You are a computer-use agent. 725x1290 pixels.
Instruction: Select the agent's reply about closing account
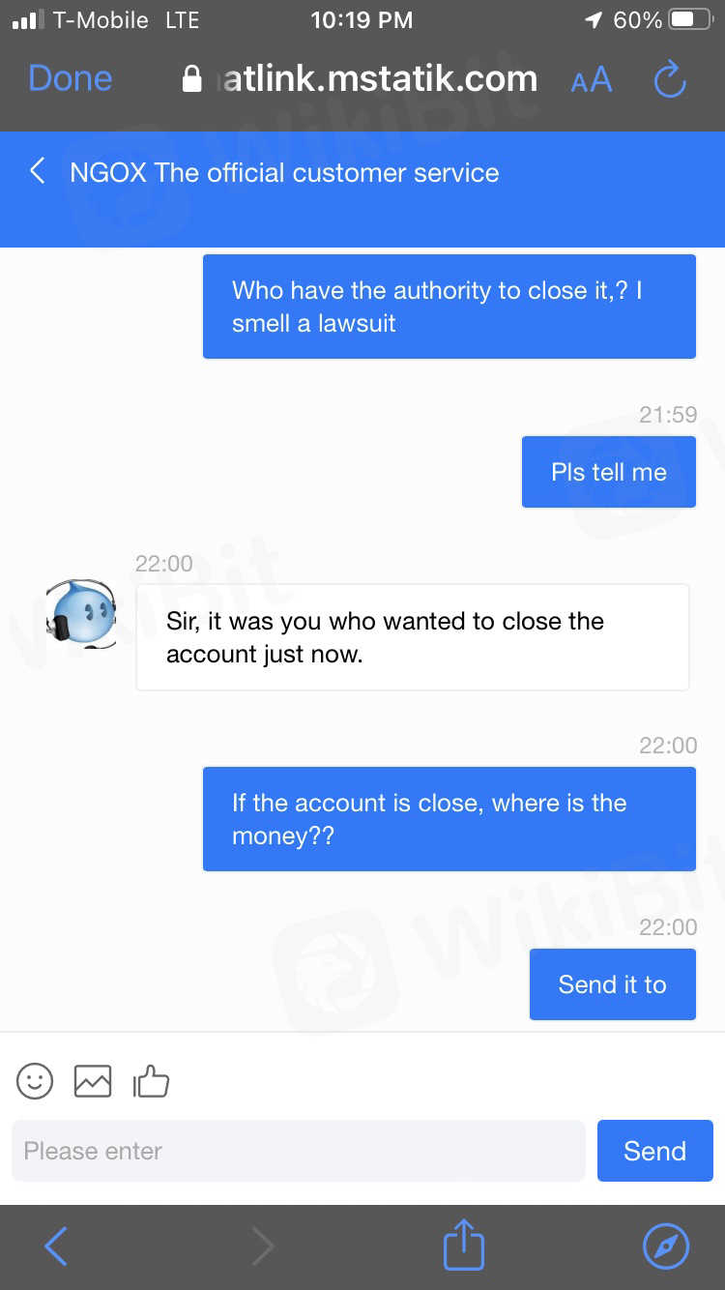412,637
